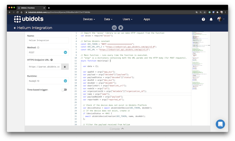Click the browser address bar
This screenshot has height=141, width=235.
click(x=110, y=12)
